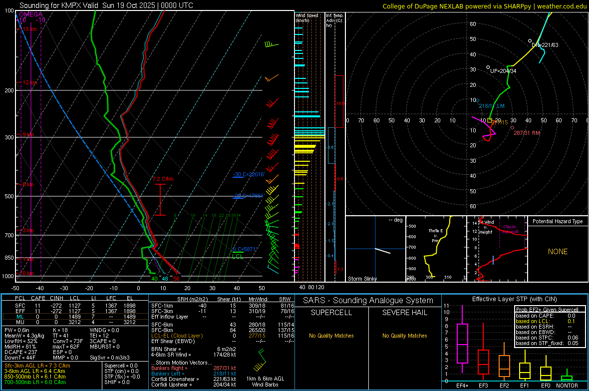
Task: Select the MU parcel row
Action: [x=75, y=322]
